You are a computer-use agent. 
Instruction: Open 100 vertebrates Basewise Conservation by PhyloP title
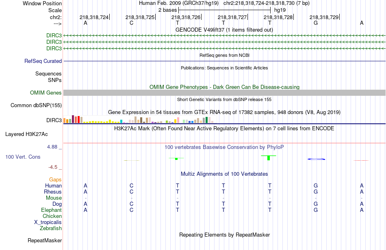point(224,147)
